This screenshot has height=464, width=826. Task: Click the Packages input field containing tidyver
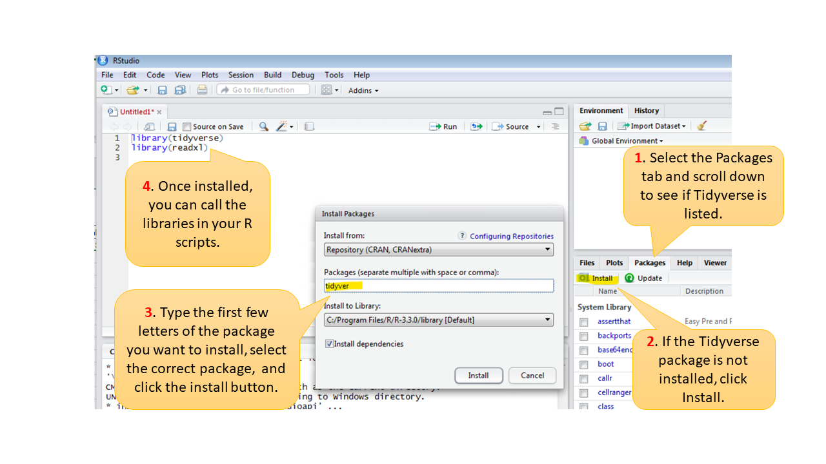[x=439, y=285]
